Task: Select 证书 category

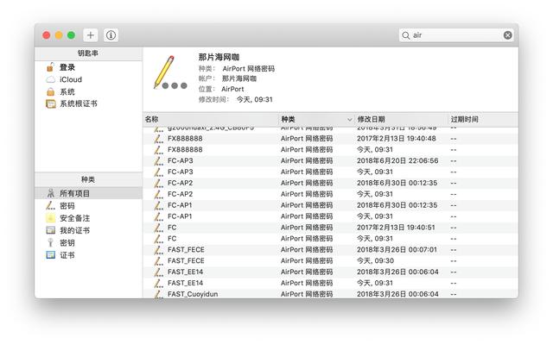Action: pos(88,255)
